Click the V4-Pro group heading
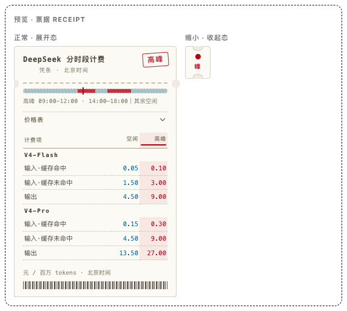 [x=37, y=211]
